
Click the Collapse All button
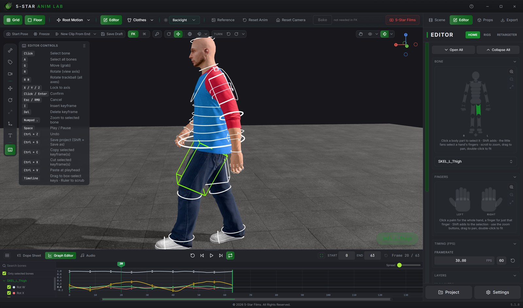pyautogui.click(x=498, y=50)
